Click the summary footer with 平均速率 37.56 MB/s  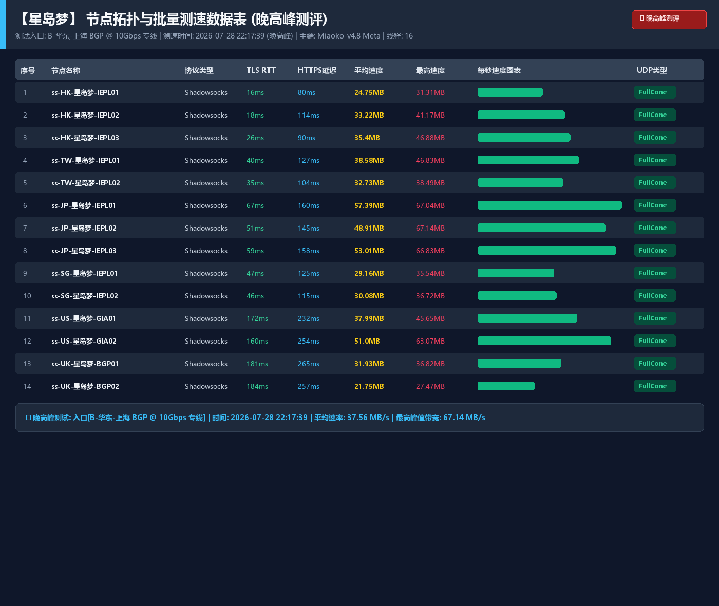(359, 418)
